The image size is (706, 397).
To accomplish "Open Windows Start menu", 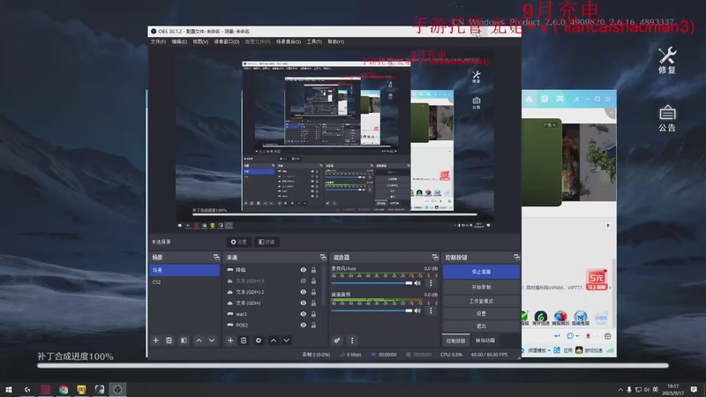I will click(9, 389).
